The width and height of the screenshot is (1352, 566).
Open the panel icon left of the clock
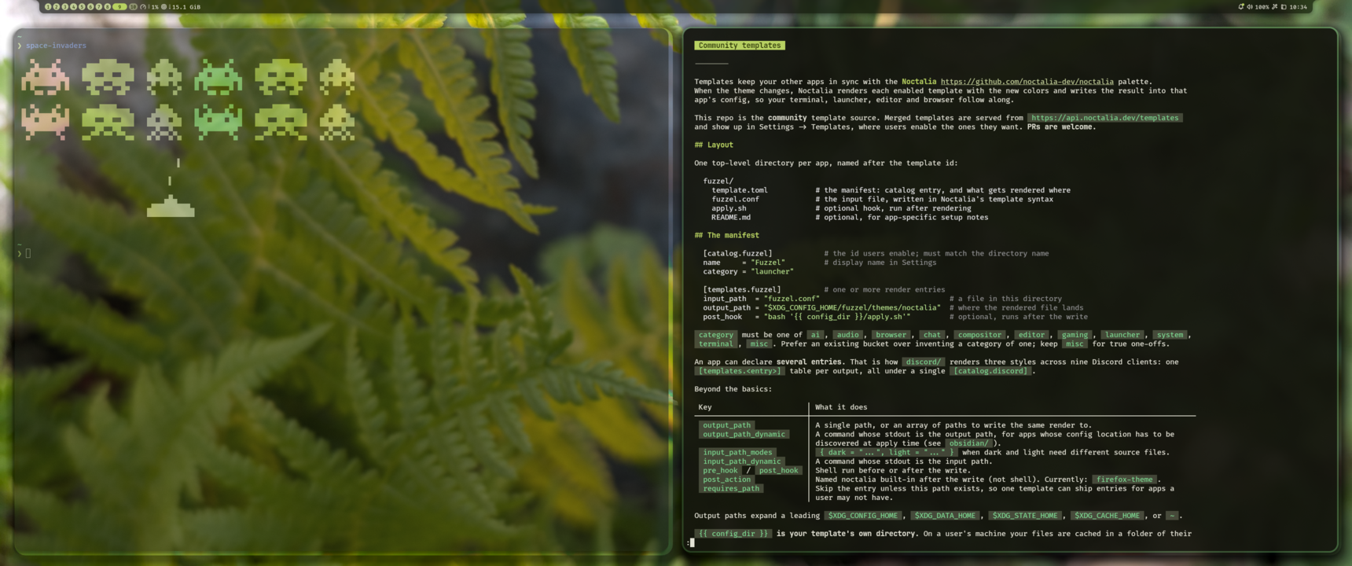(x=1284, y=7)
